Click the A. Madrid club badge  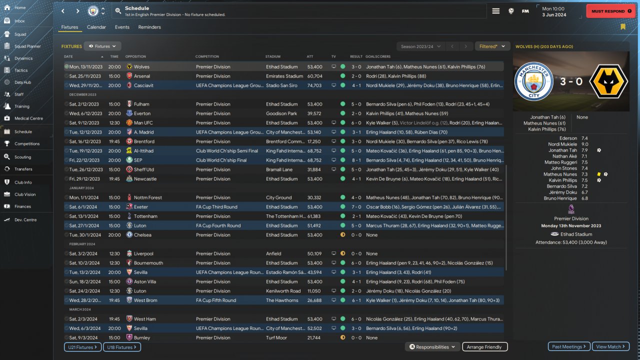[129, 132]
